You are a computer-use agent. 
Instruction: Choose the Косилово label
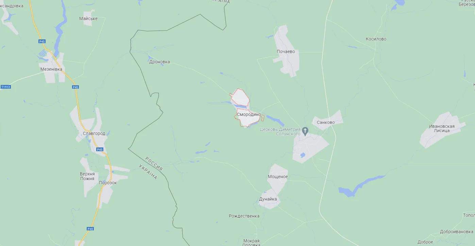(x=376, y=39)
